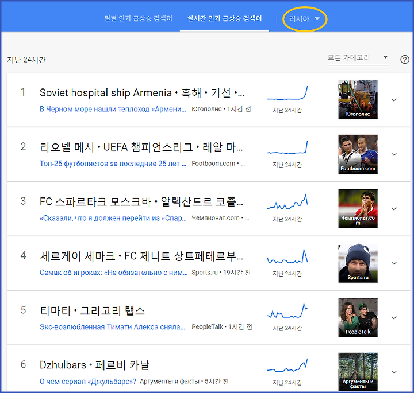Expand the Soviet hospital ship Armenia row
The width and height of the screenshot is (414, 393).
click(x=394, y=100)
